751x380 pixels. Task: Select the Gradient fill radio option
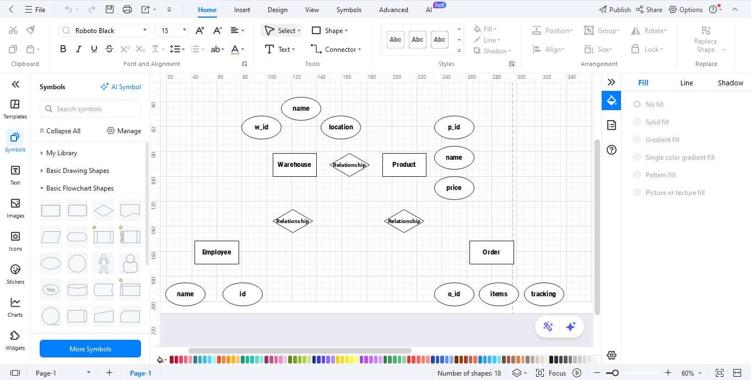[x=637, y=139]
